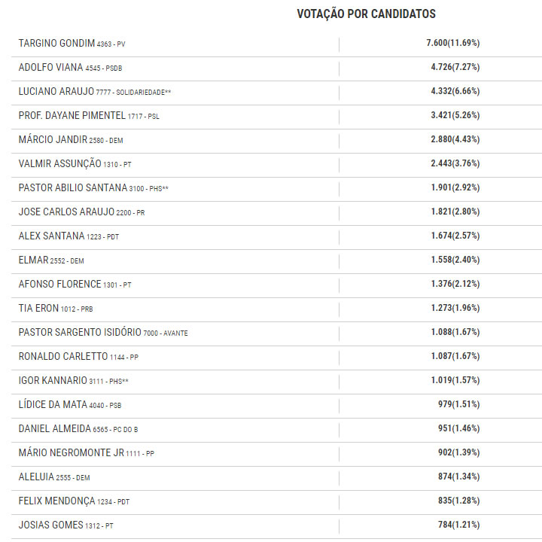Select the Elmar candidate name
Viewport: 542px width, 542px height.
click(x=33, y=260)
